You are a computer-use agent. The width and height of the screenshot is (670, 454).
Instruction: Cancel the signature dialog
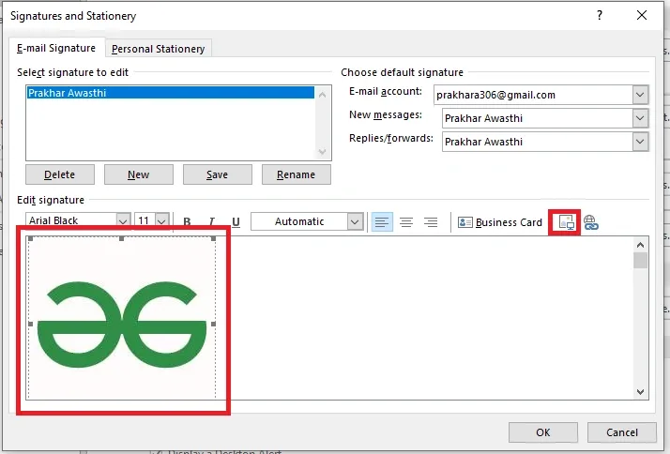[622, 432]
